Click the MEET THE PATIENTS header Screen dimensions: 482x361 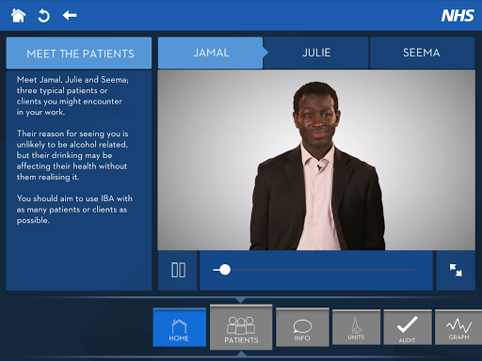[x=79, y=53]
